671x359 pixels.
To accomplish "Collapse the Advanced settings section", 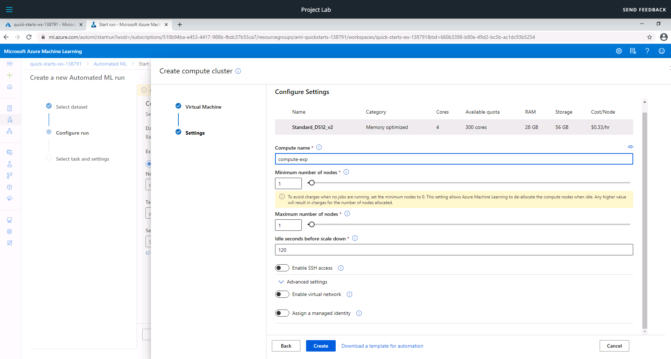I will [x=281, y=281].
